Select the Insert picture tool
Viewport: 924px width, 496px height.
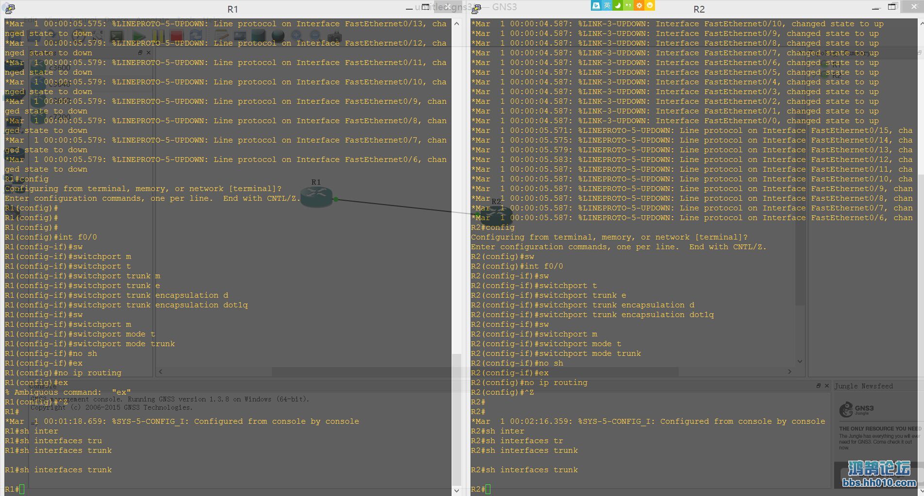(240, 36)
